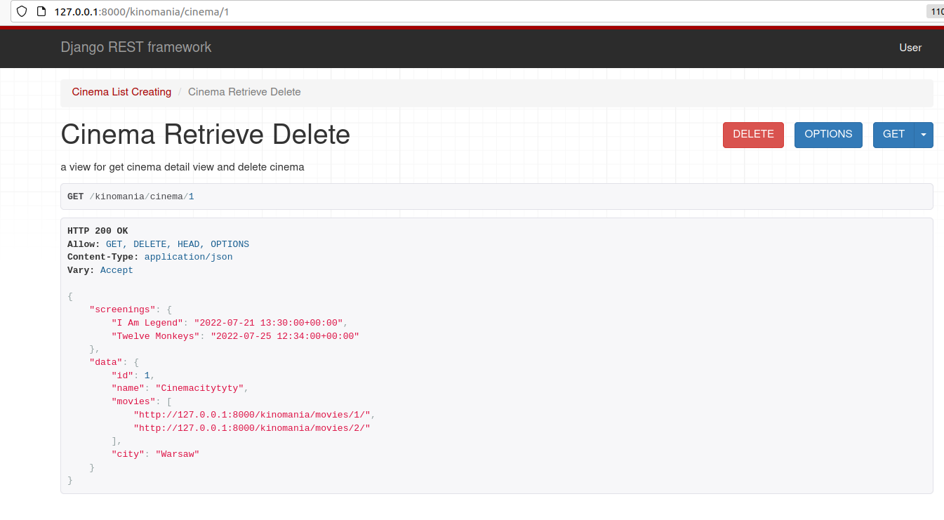Image resolution: width=944 pixels, height=520 pixels.
Task: Click the browser zoom level indicator
Action: tap(936, 11)
